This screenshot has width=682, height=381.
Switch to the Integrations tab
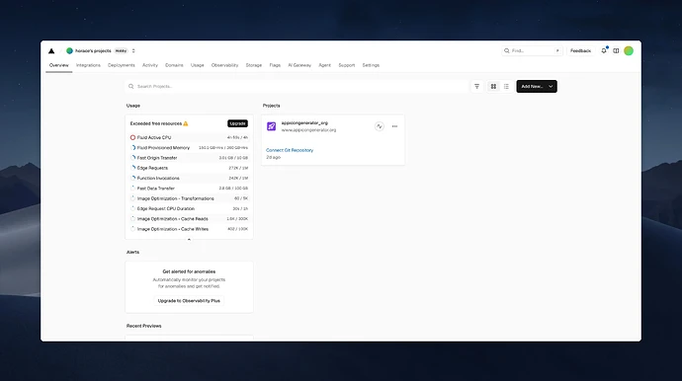[x=88, y=65]
